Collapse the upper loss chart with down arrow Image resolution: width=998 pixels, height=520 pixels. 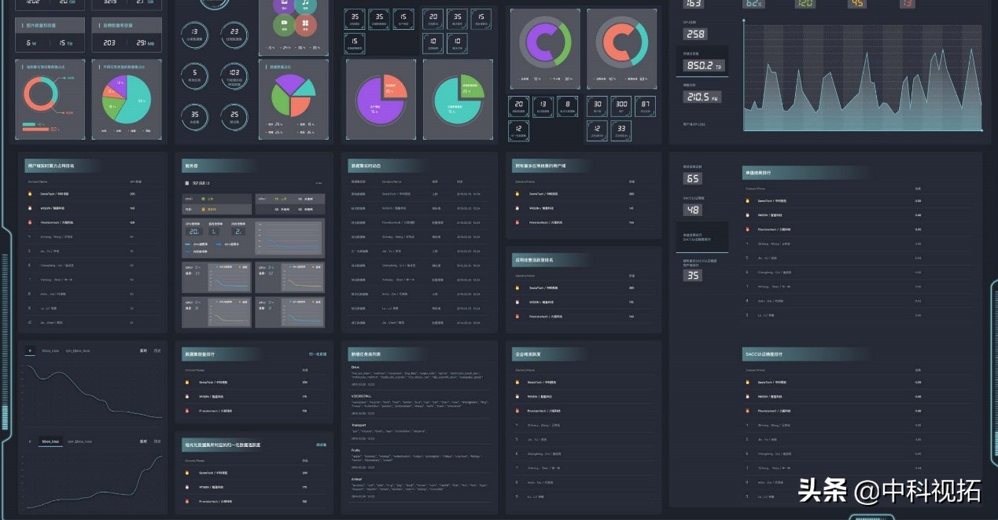pos(30,350)
